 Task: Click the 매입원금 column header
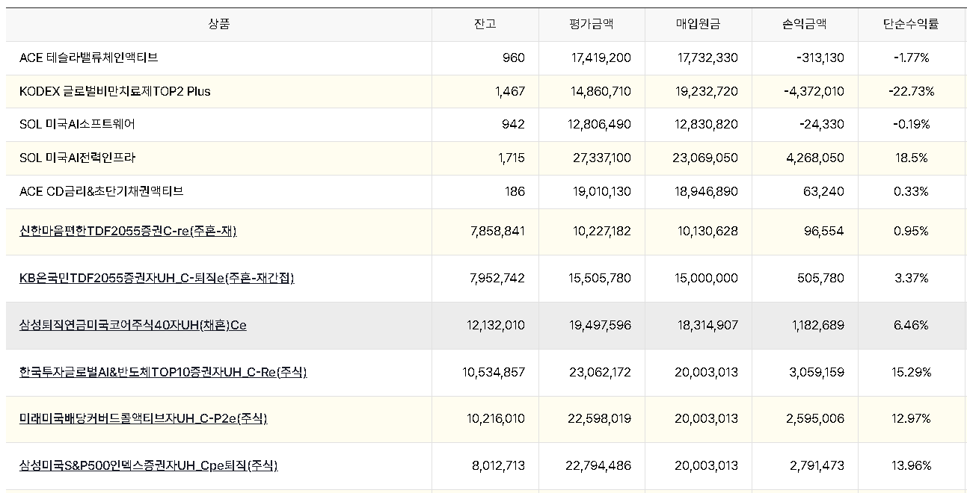(699, 25)
